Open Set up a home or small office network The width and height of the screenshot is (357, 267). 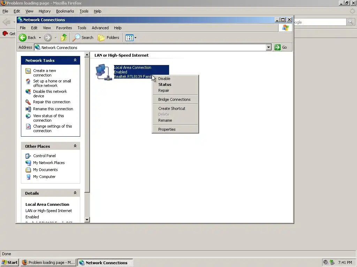52,83
